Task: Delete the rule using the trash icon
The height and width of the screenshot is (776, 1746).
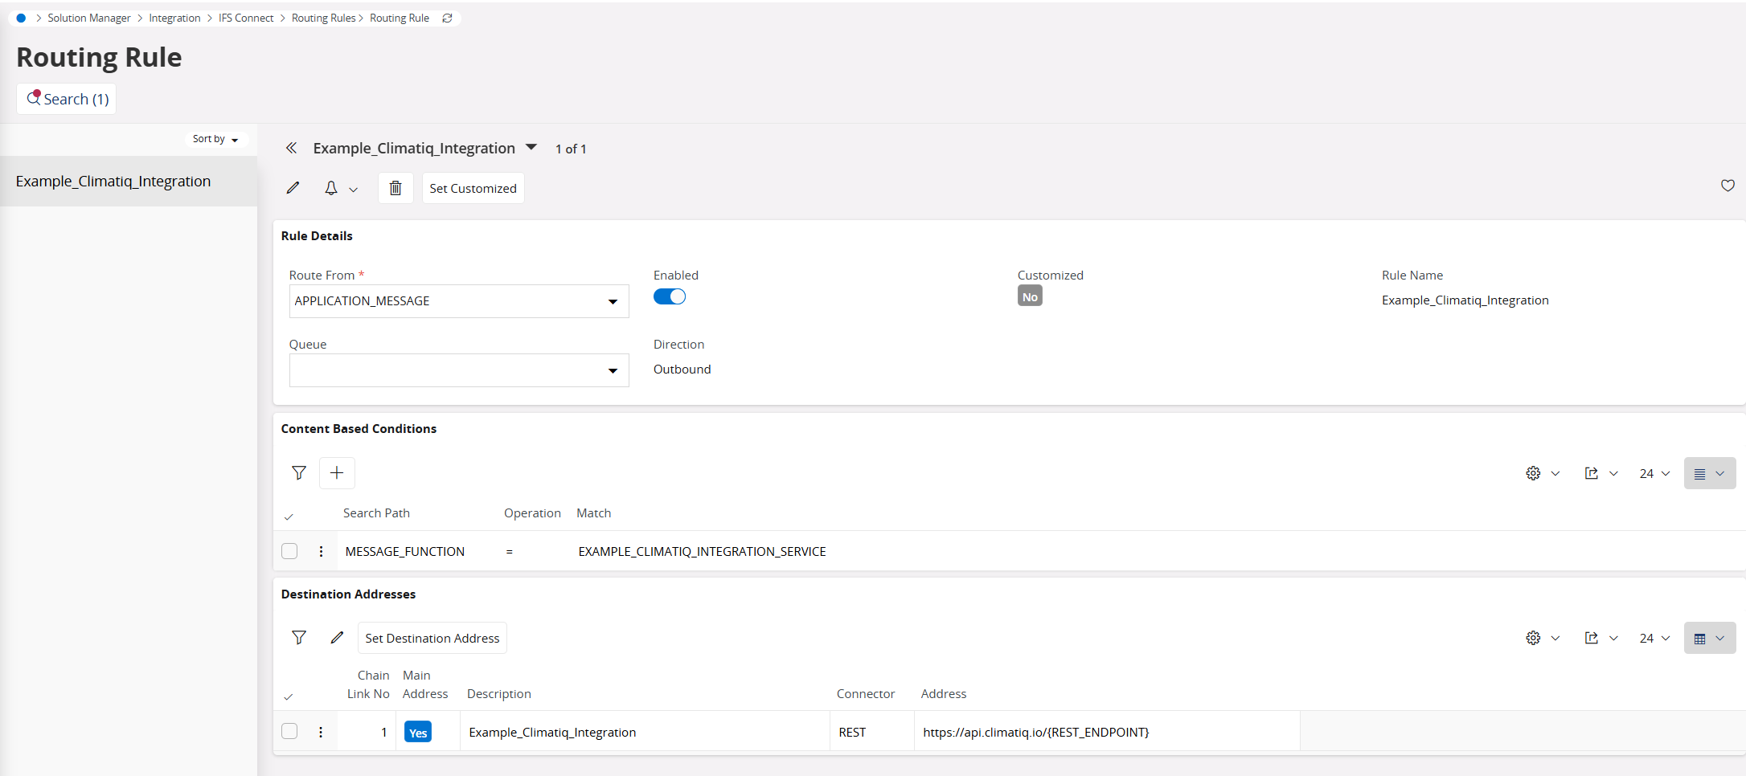Action: (395, 187)
